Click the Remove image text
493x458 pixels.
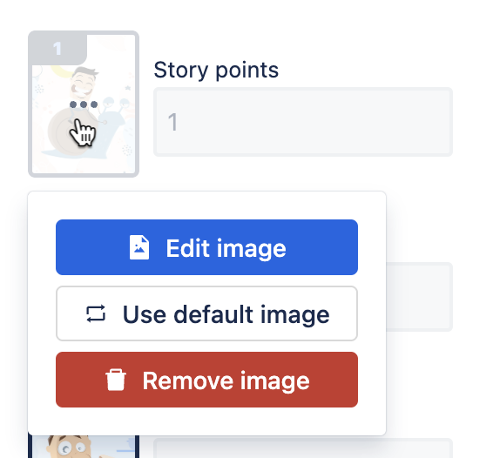[x=226, y=381]
